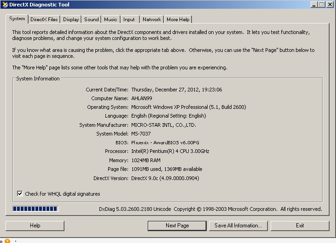Open the Music tab

[110, 19]
